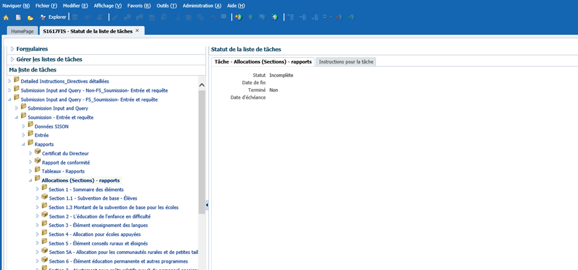Expand Submission Input and Query - Non-FS node arrow
The height and width of the screenshot is (270, 578).
[x=10, y=91]
